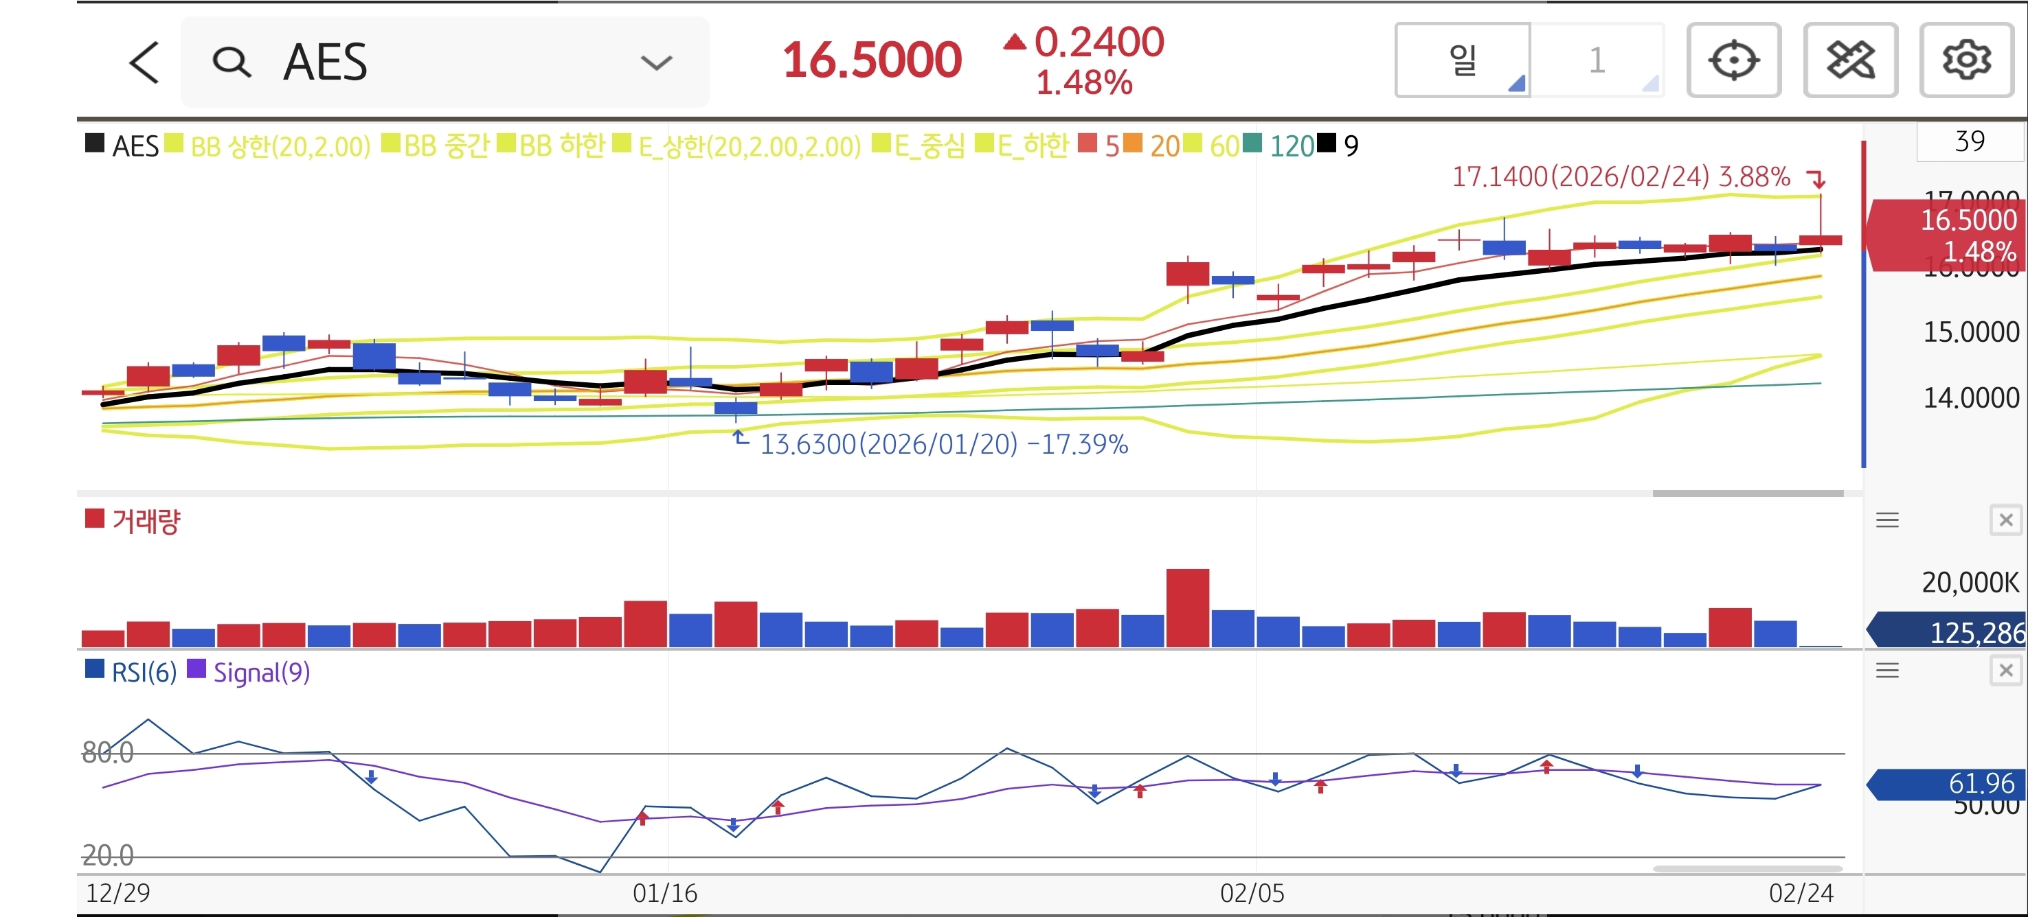Toggle the RSI(6) legend swatch
Image resolution: width=2028 pixels, height=917 pixels.
coord(95,669)
